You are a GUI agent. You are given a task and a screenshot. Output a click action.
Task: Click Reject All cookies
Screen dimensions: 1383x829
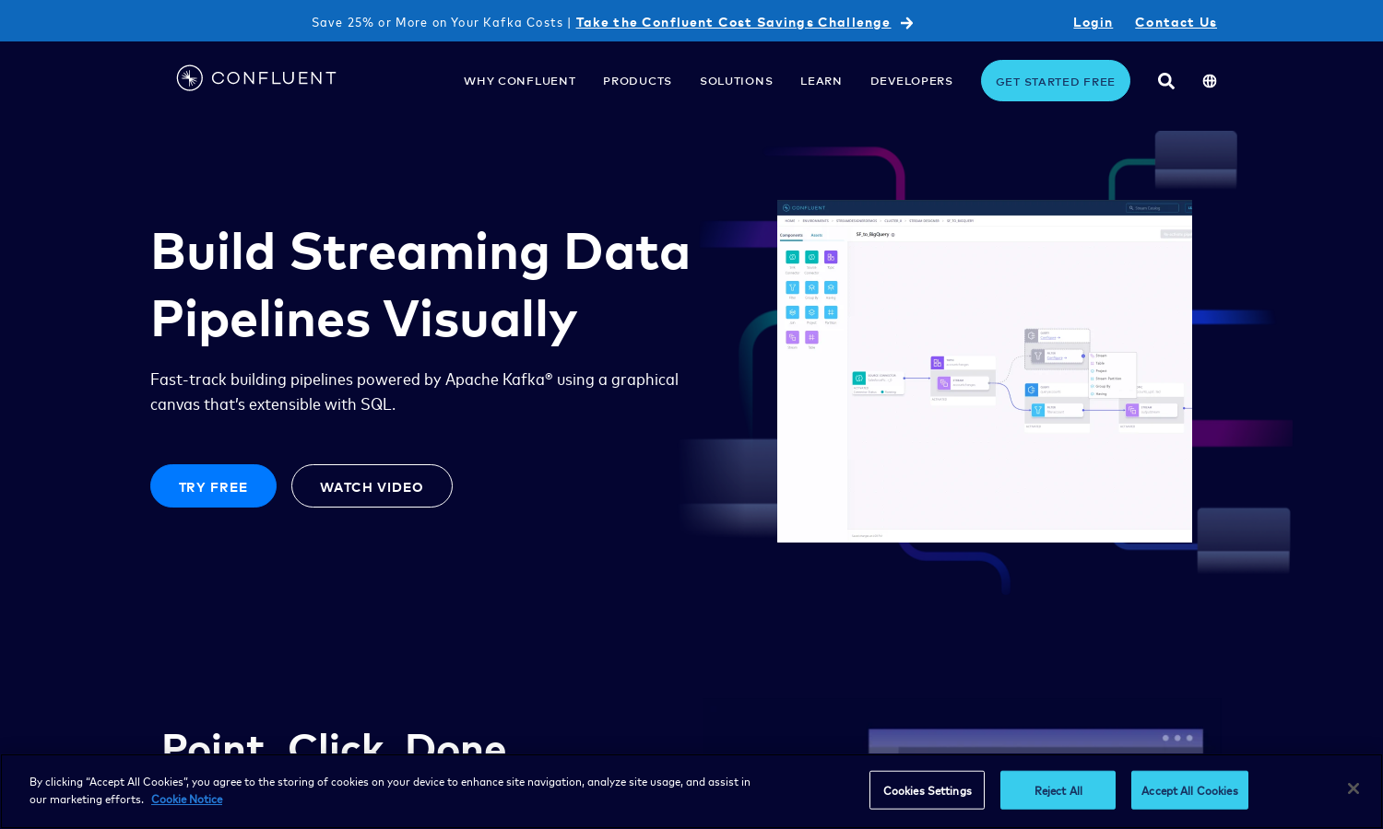1058,790
